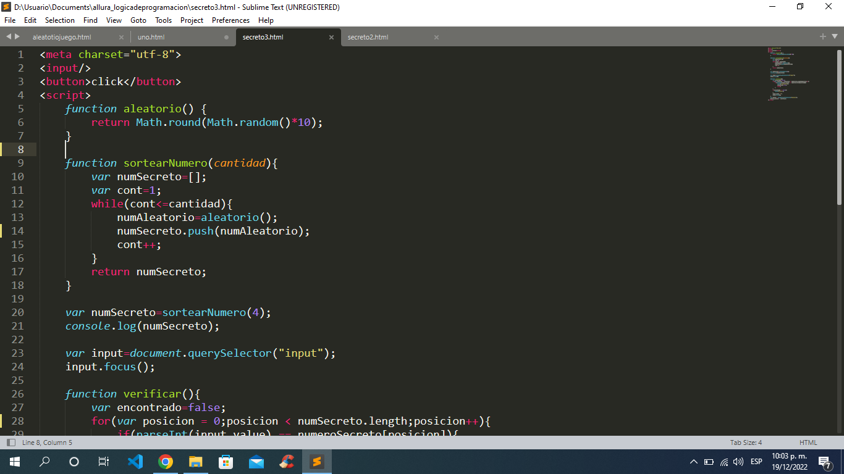The image size is (844, 474).
Task: Switch to the secreto2.html tab
Action: pyautogui.click(x=368, y=37)
